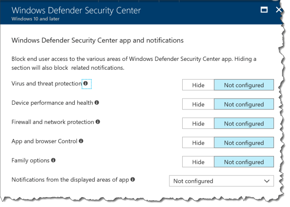Click the 'Firewall and network protection' label
The width and height of the screenshot is (290, 207).
(53, 122)
